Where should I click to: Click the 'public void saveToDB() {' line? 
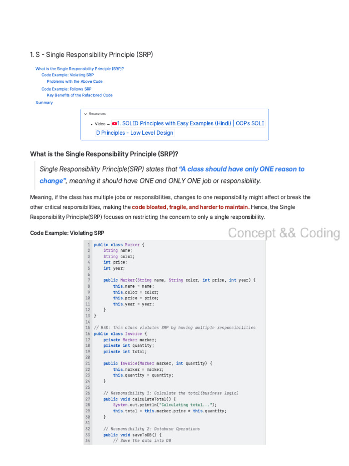(132, 435)
